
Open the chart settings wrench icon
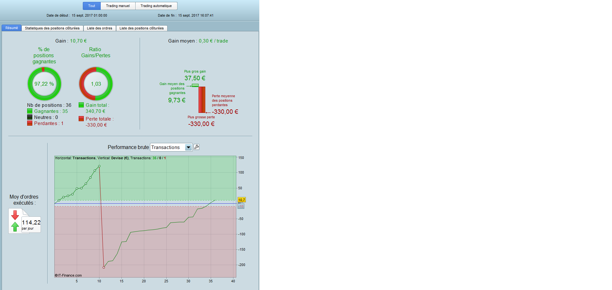click(x=197, y=147)
